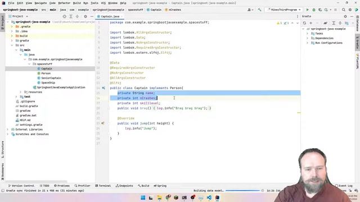Open the VCS menu
Screen dimensions: 360x202
[103, 3]
